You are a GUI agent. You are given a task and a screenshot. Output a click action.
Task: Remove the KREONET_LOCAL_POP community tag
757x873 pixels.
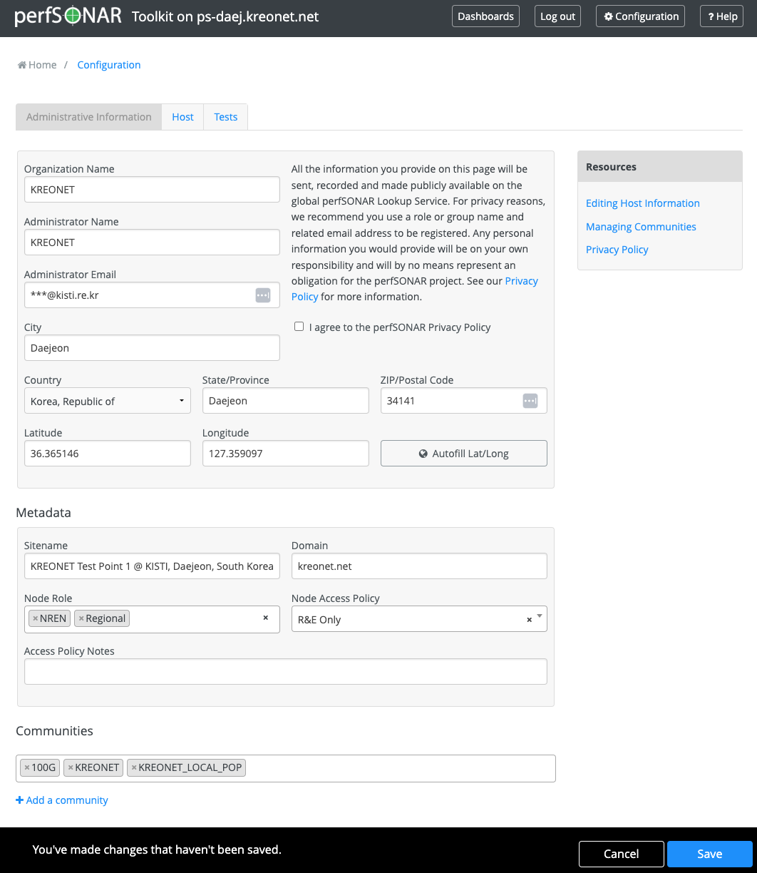pos(134,767)
